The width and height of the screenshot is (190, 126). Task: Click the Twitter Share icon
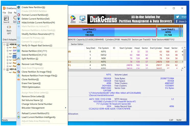coord(177,17)
